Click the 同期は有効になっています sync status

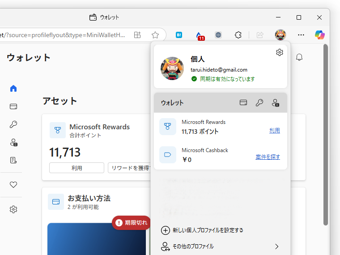(x=223, y=79)
